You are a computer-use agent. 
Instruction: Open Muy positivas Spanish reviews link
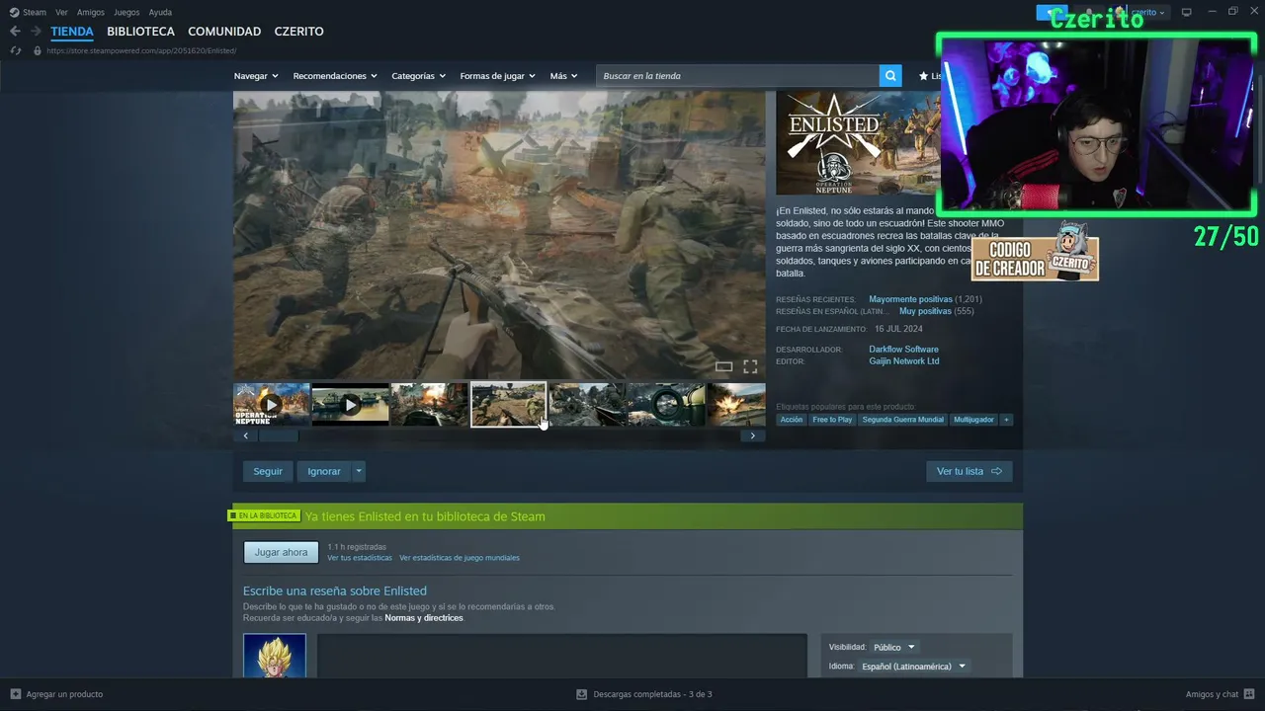coord(925,311)
